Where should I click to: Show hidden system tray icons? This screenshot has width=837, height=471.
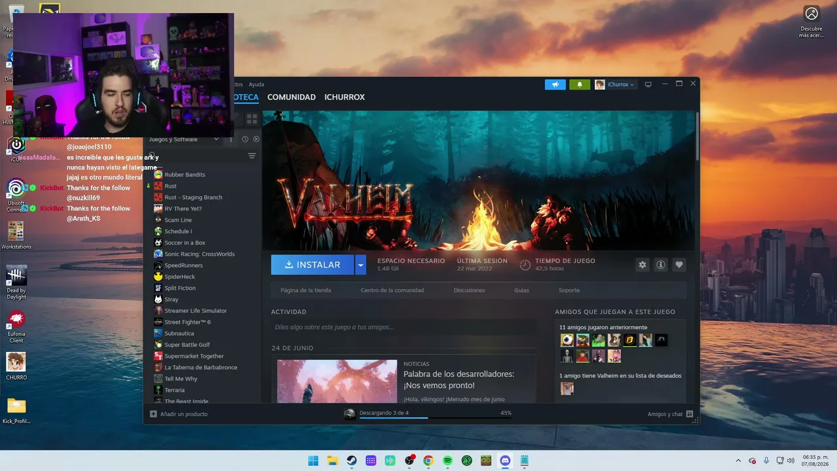click(x=738, y=461)
